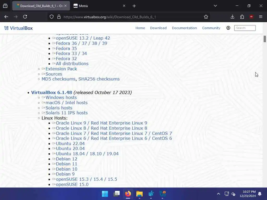Reload the current page
This screenshot has height=200, width=267.
point(25,17)
